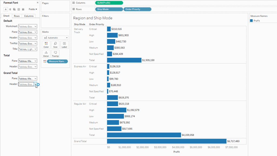The height and width of the screenshot is (156, 277).
Task: Select the Font formatting icon
Action: (x=6, y=9)
